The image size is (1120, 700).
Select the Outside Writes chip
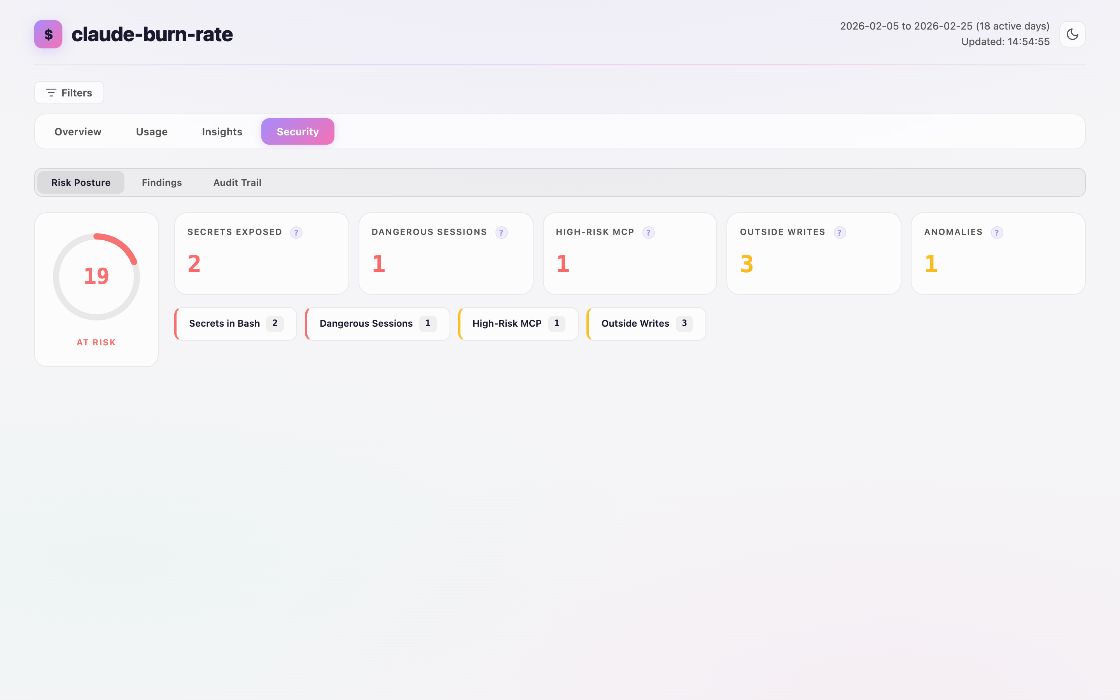tap(645, 324)
